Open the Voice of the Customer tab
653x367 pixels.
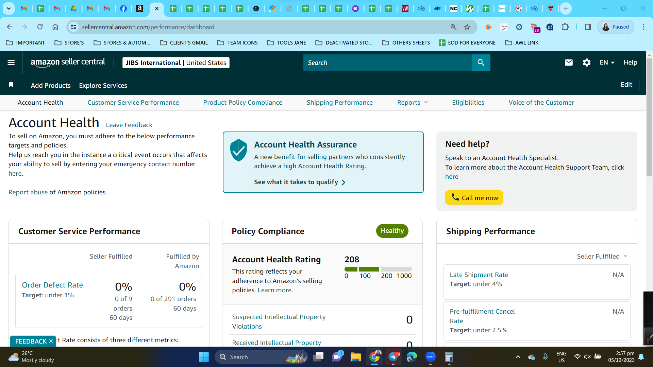pos(541,103)
